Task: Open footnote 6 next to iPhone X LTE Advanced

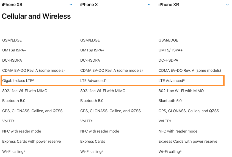Action: [106, 80]
